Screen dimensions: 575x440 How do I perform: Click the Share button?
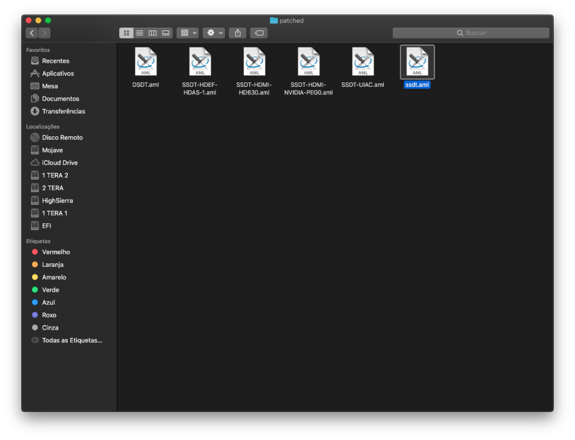click(237, 33)
